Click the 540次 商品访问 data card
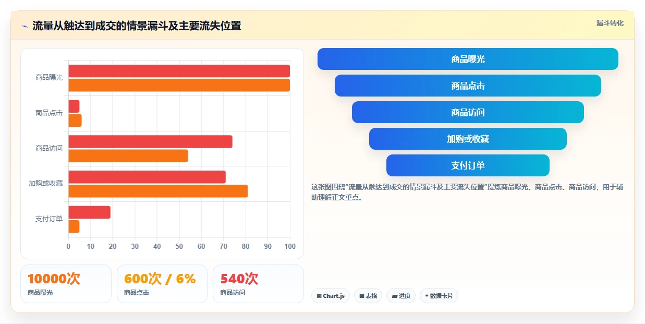 [258, 284]
